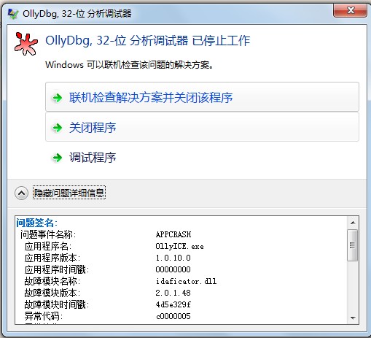Click the APPCRASH event name value
Viewport: 371px width, 338px height.
coord(173,234)
